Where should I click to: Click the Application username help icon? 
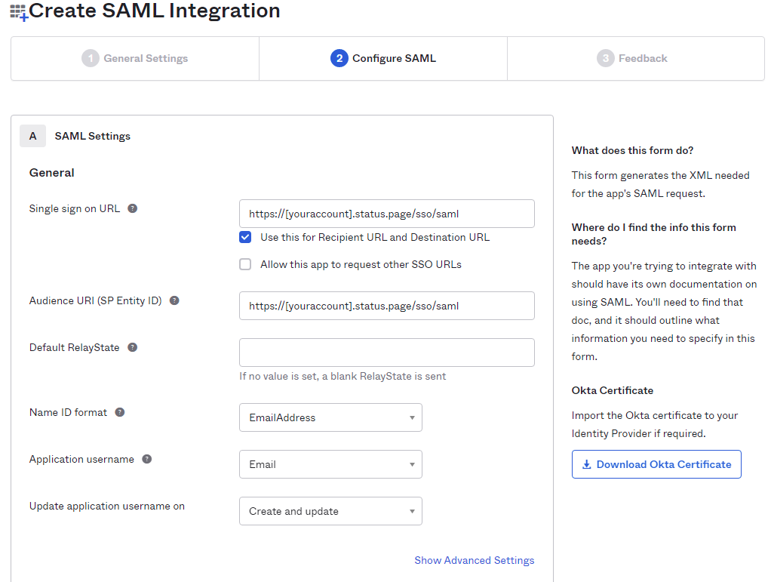point(147,459)
